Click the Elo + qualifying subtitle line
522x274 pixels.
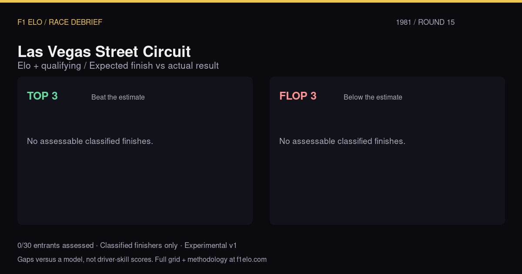(118, 66)
